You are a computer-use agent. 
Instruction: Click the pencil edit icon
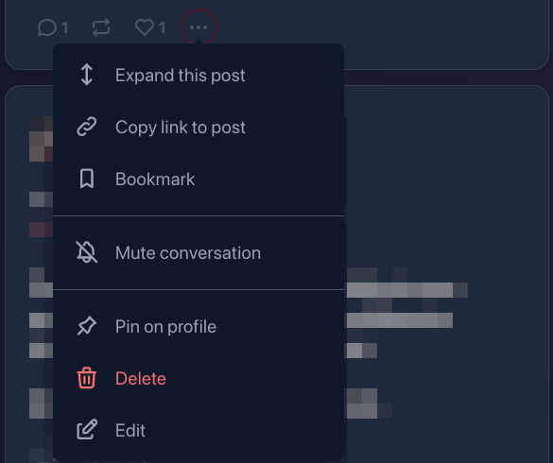(87, 430)
